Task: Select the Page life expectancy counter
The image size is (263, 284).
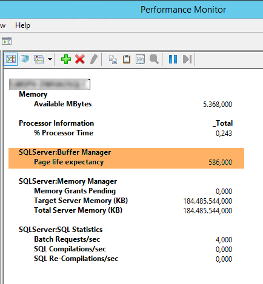Action: pyautogui.click(x=69, y=162)
